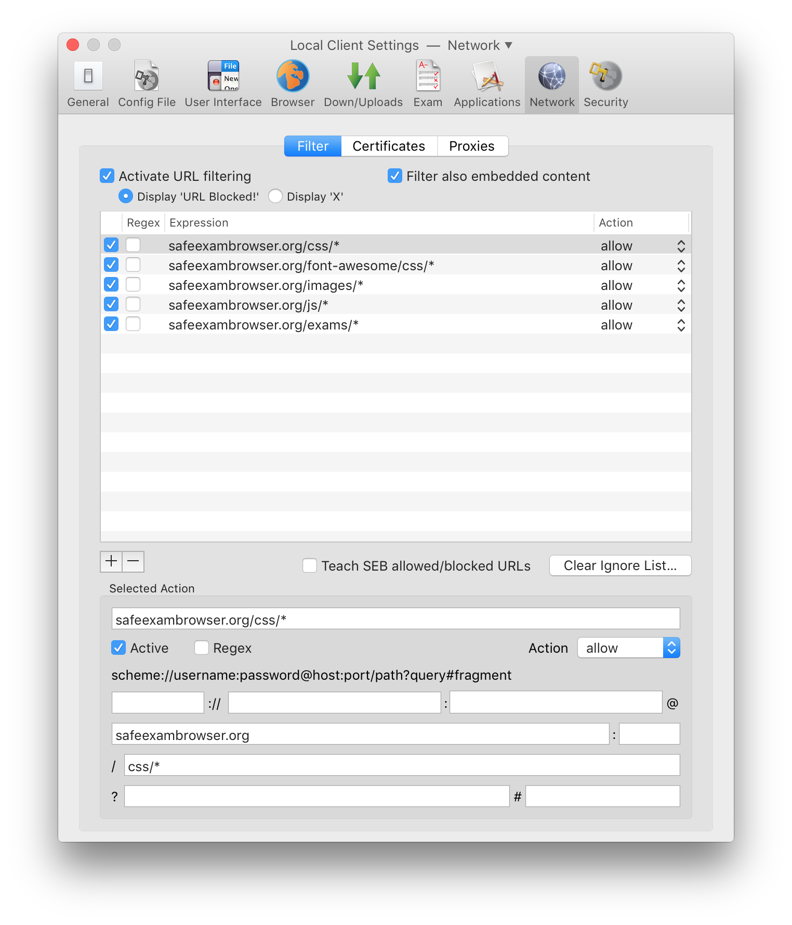The image size is (792, 925).
Task: Toggle Activate URL filtering checkbox
Action: click(x=107, y=176)
